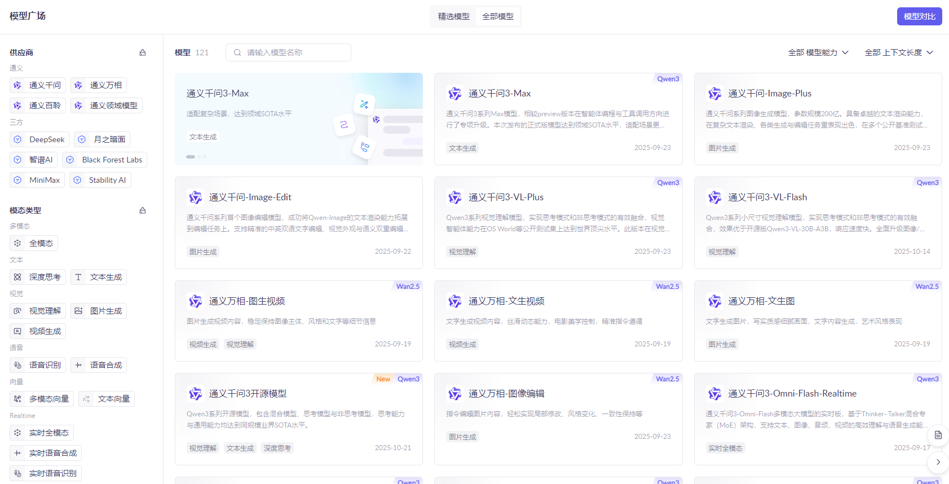Screen dimensions: 949x484
Task: Click the logo on 通义万相-文生图 card
Action: click(x=714, y=301)
